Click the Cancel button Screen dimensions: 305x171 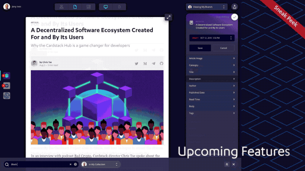(x=223, y=48)
